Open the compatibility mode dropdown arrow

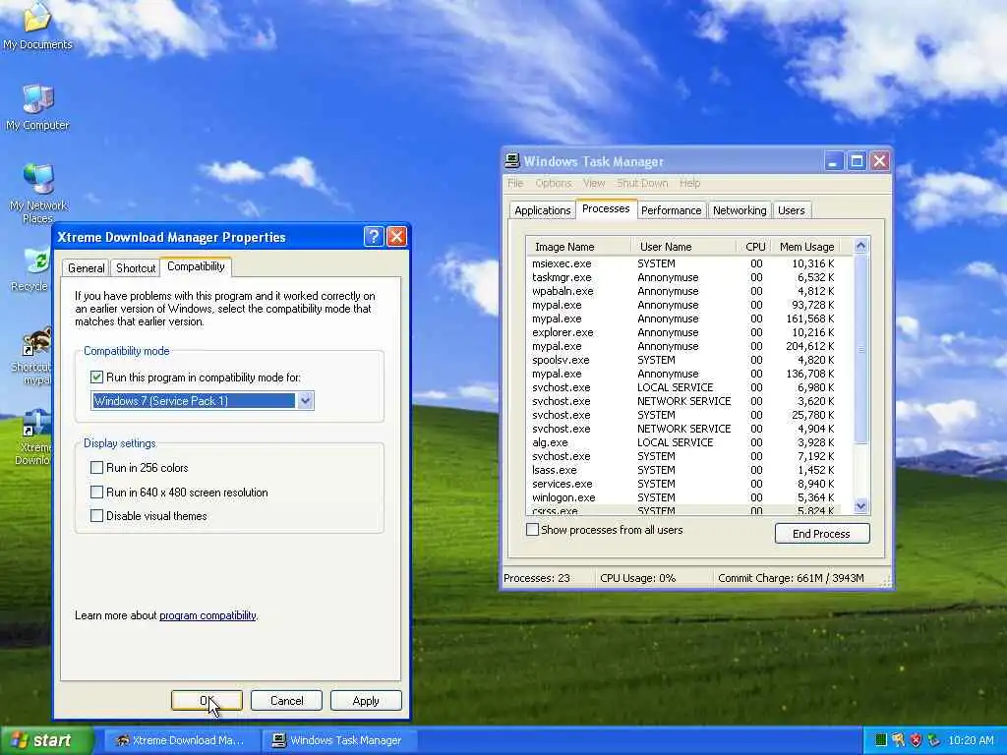pyautogui.click(x=305, y=401)
